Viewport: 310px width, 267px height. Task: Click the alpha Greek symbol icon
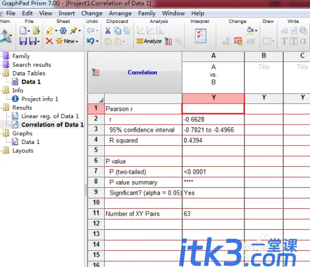coord(303,41)
